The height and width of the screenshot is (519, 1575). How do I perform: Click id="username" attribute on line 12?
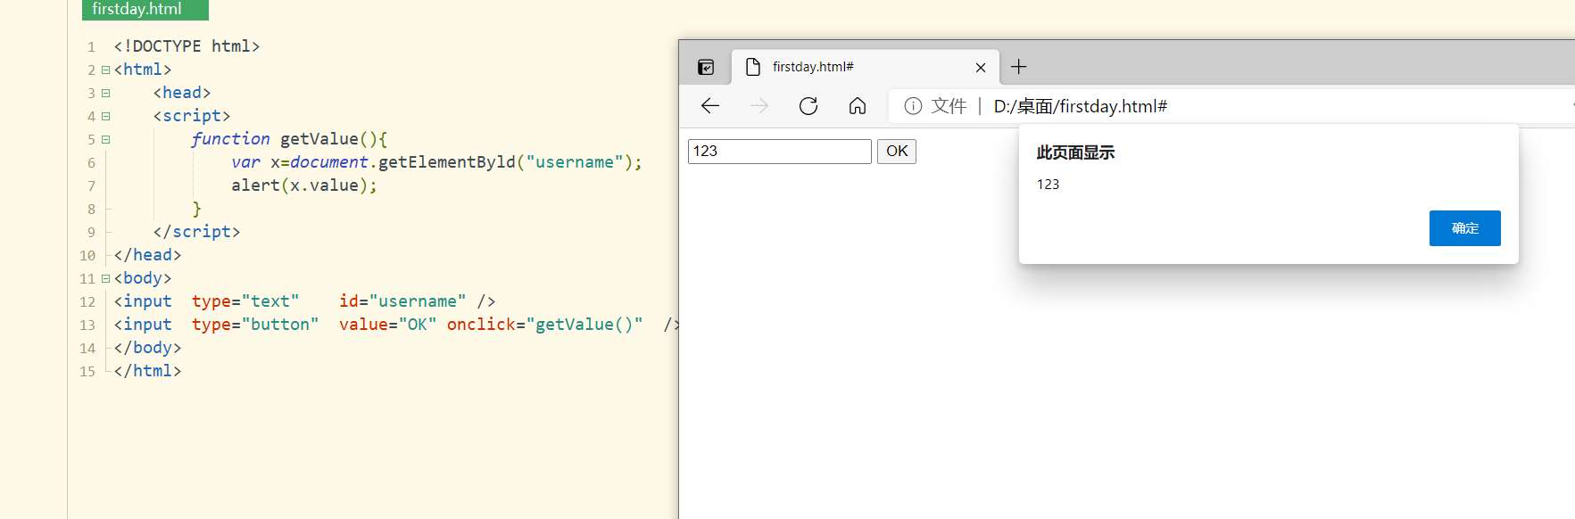[402, 301]
